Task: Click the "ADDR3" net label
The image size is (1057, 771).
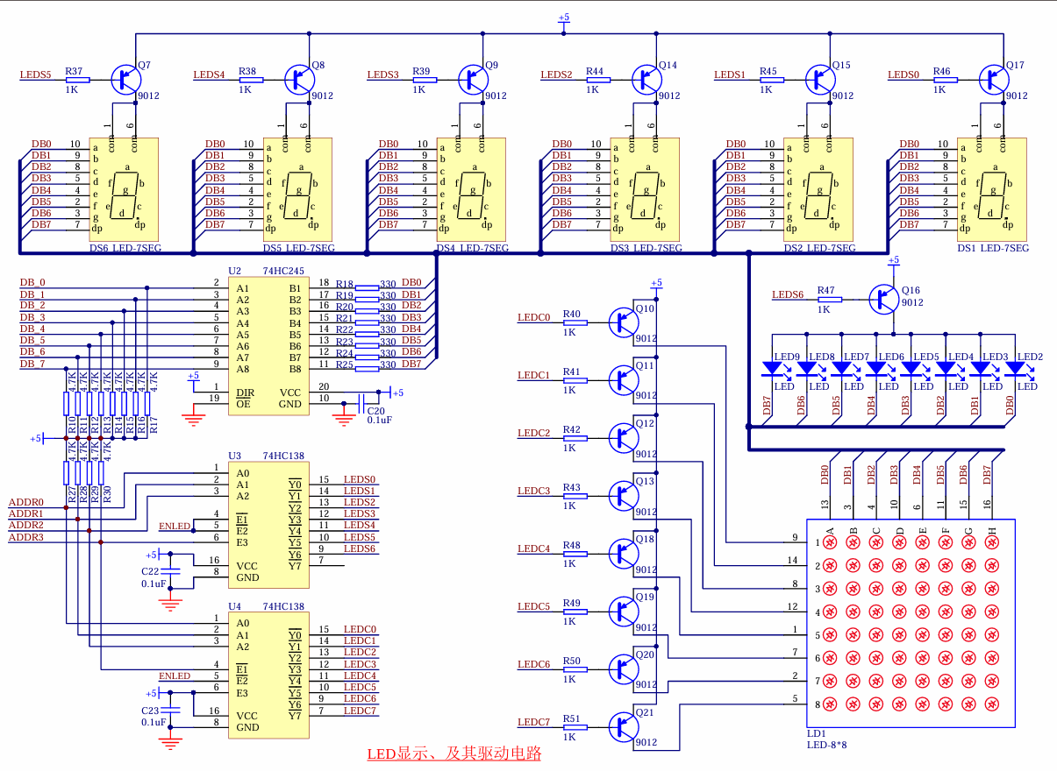Action: click(25, 536)
